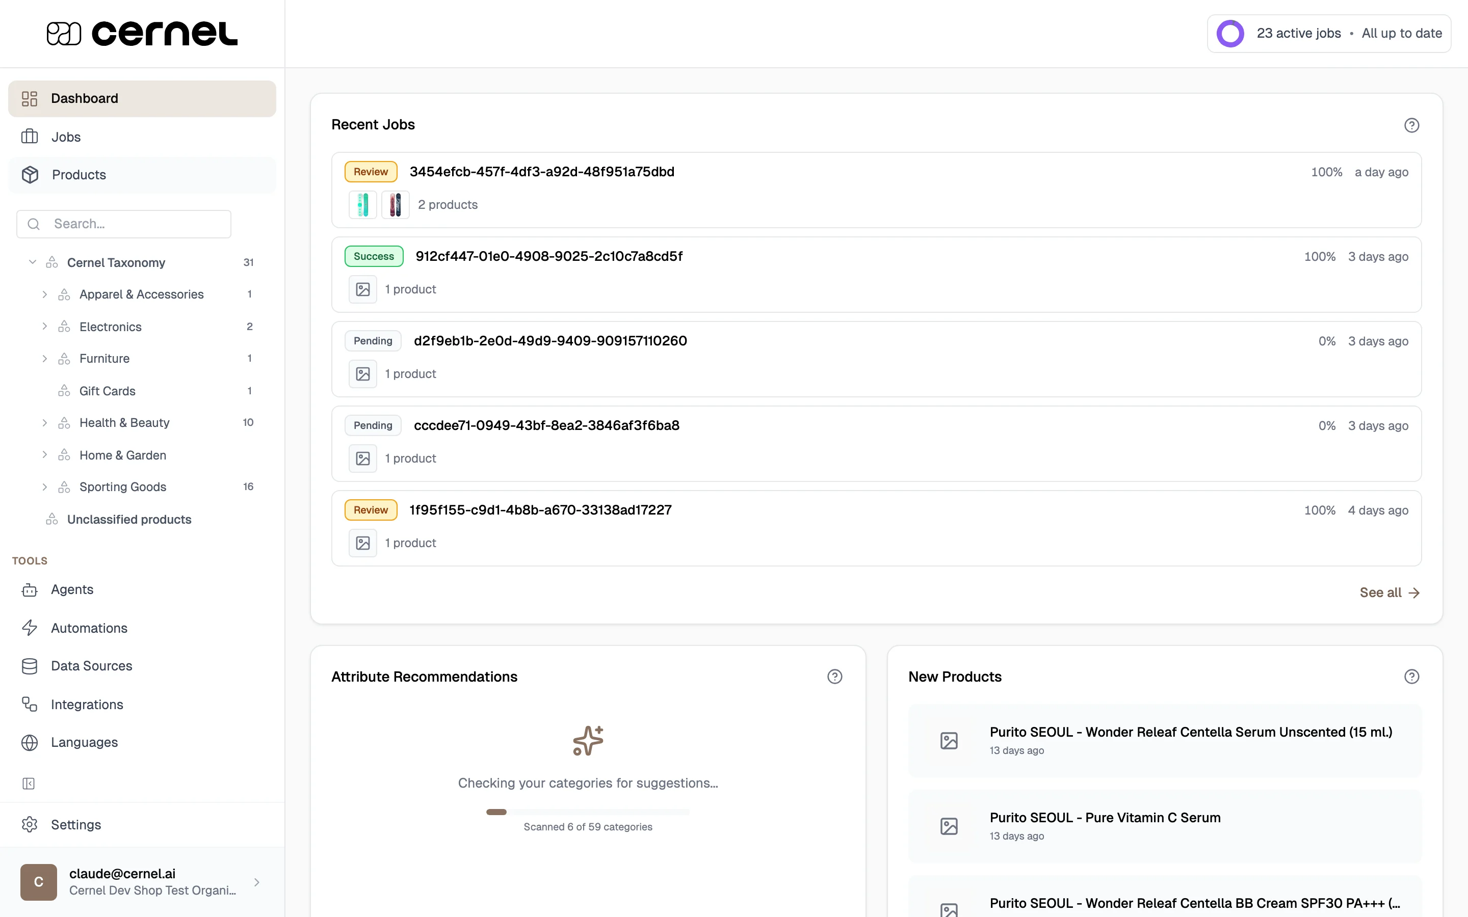Open Settings
1468x917 pixels.
tap(142, 825)
